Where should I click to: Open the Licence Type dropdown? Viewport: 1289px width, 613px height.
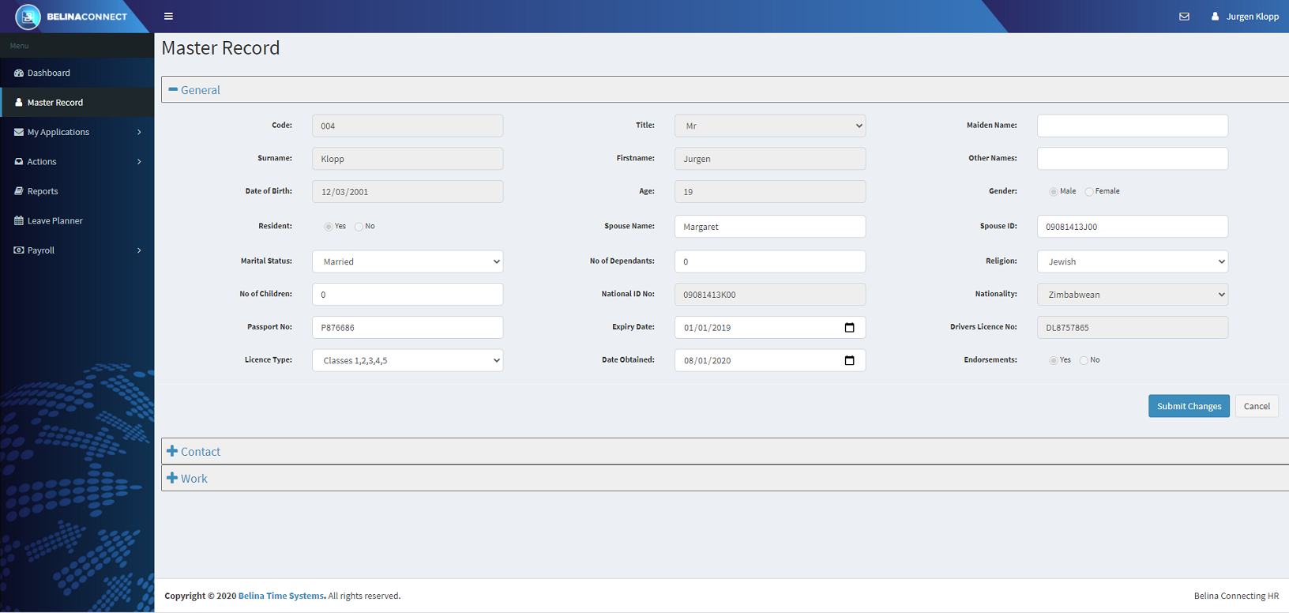408,360
